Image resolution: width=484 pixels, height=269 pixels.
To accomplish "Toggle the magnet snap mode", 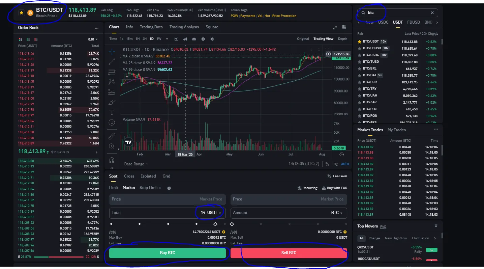I will pos(112,160).
